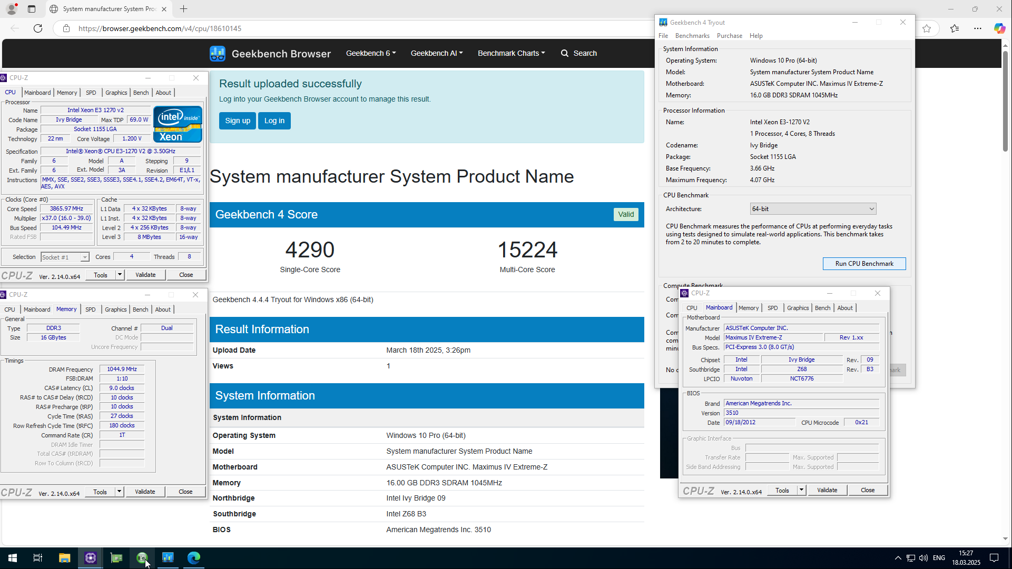The height and width of the screenshot is (569, 1012).
Task: Click the DRAM Frequency 1044.9 MHz value
Action: coord(122,370)
